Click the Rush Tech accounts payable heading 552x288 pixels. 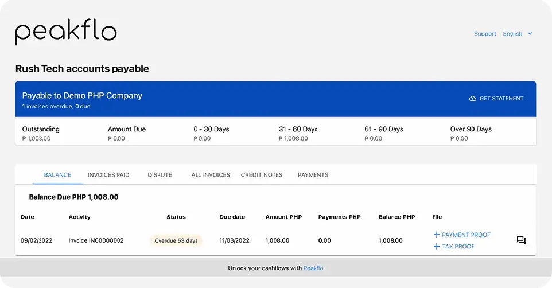[82, 69]
